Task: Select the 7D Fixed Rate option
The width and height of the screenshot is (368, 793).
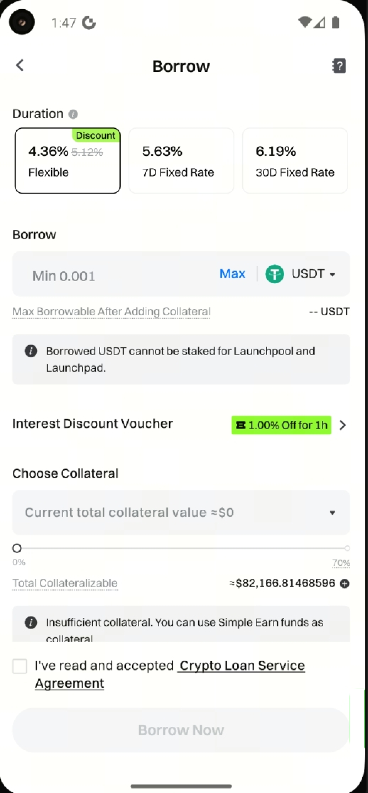Action: click(181, 161)
